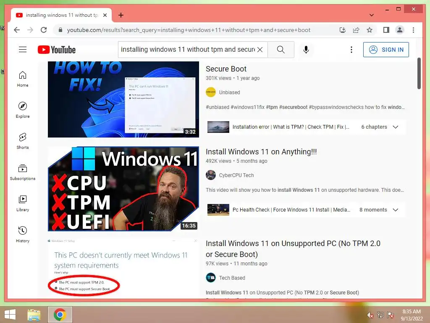Open the Secure Boot video title

point(226,69)
